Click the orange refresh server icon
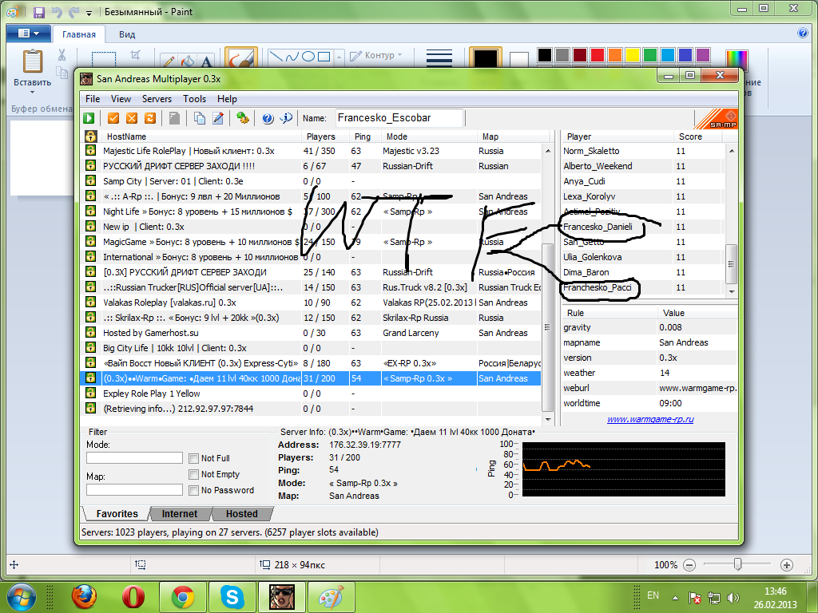This screenshot has height=613, width=818. coord(150,118)
